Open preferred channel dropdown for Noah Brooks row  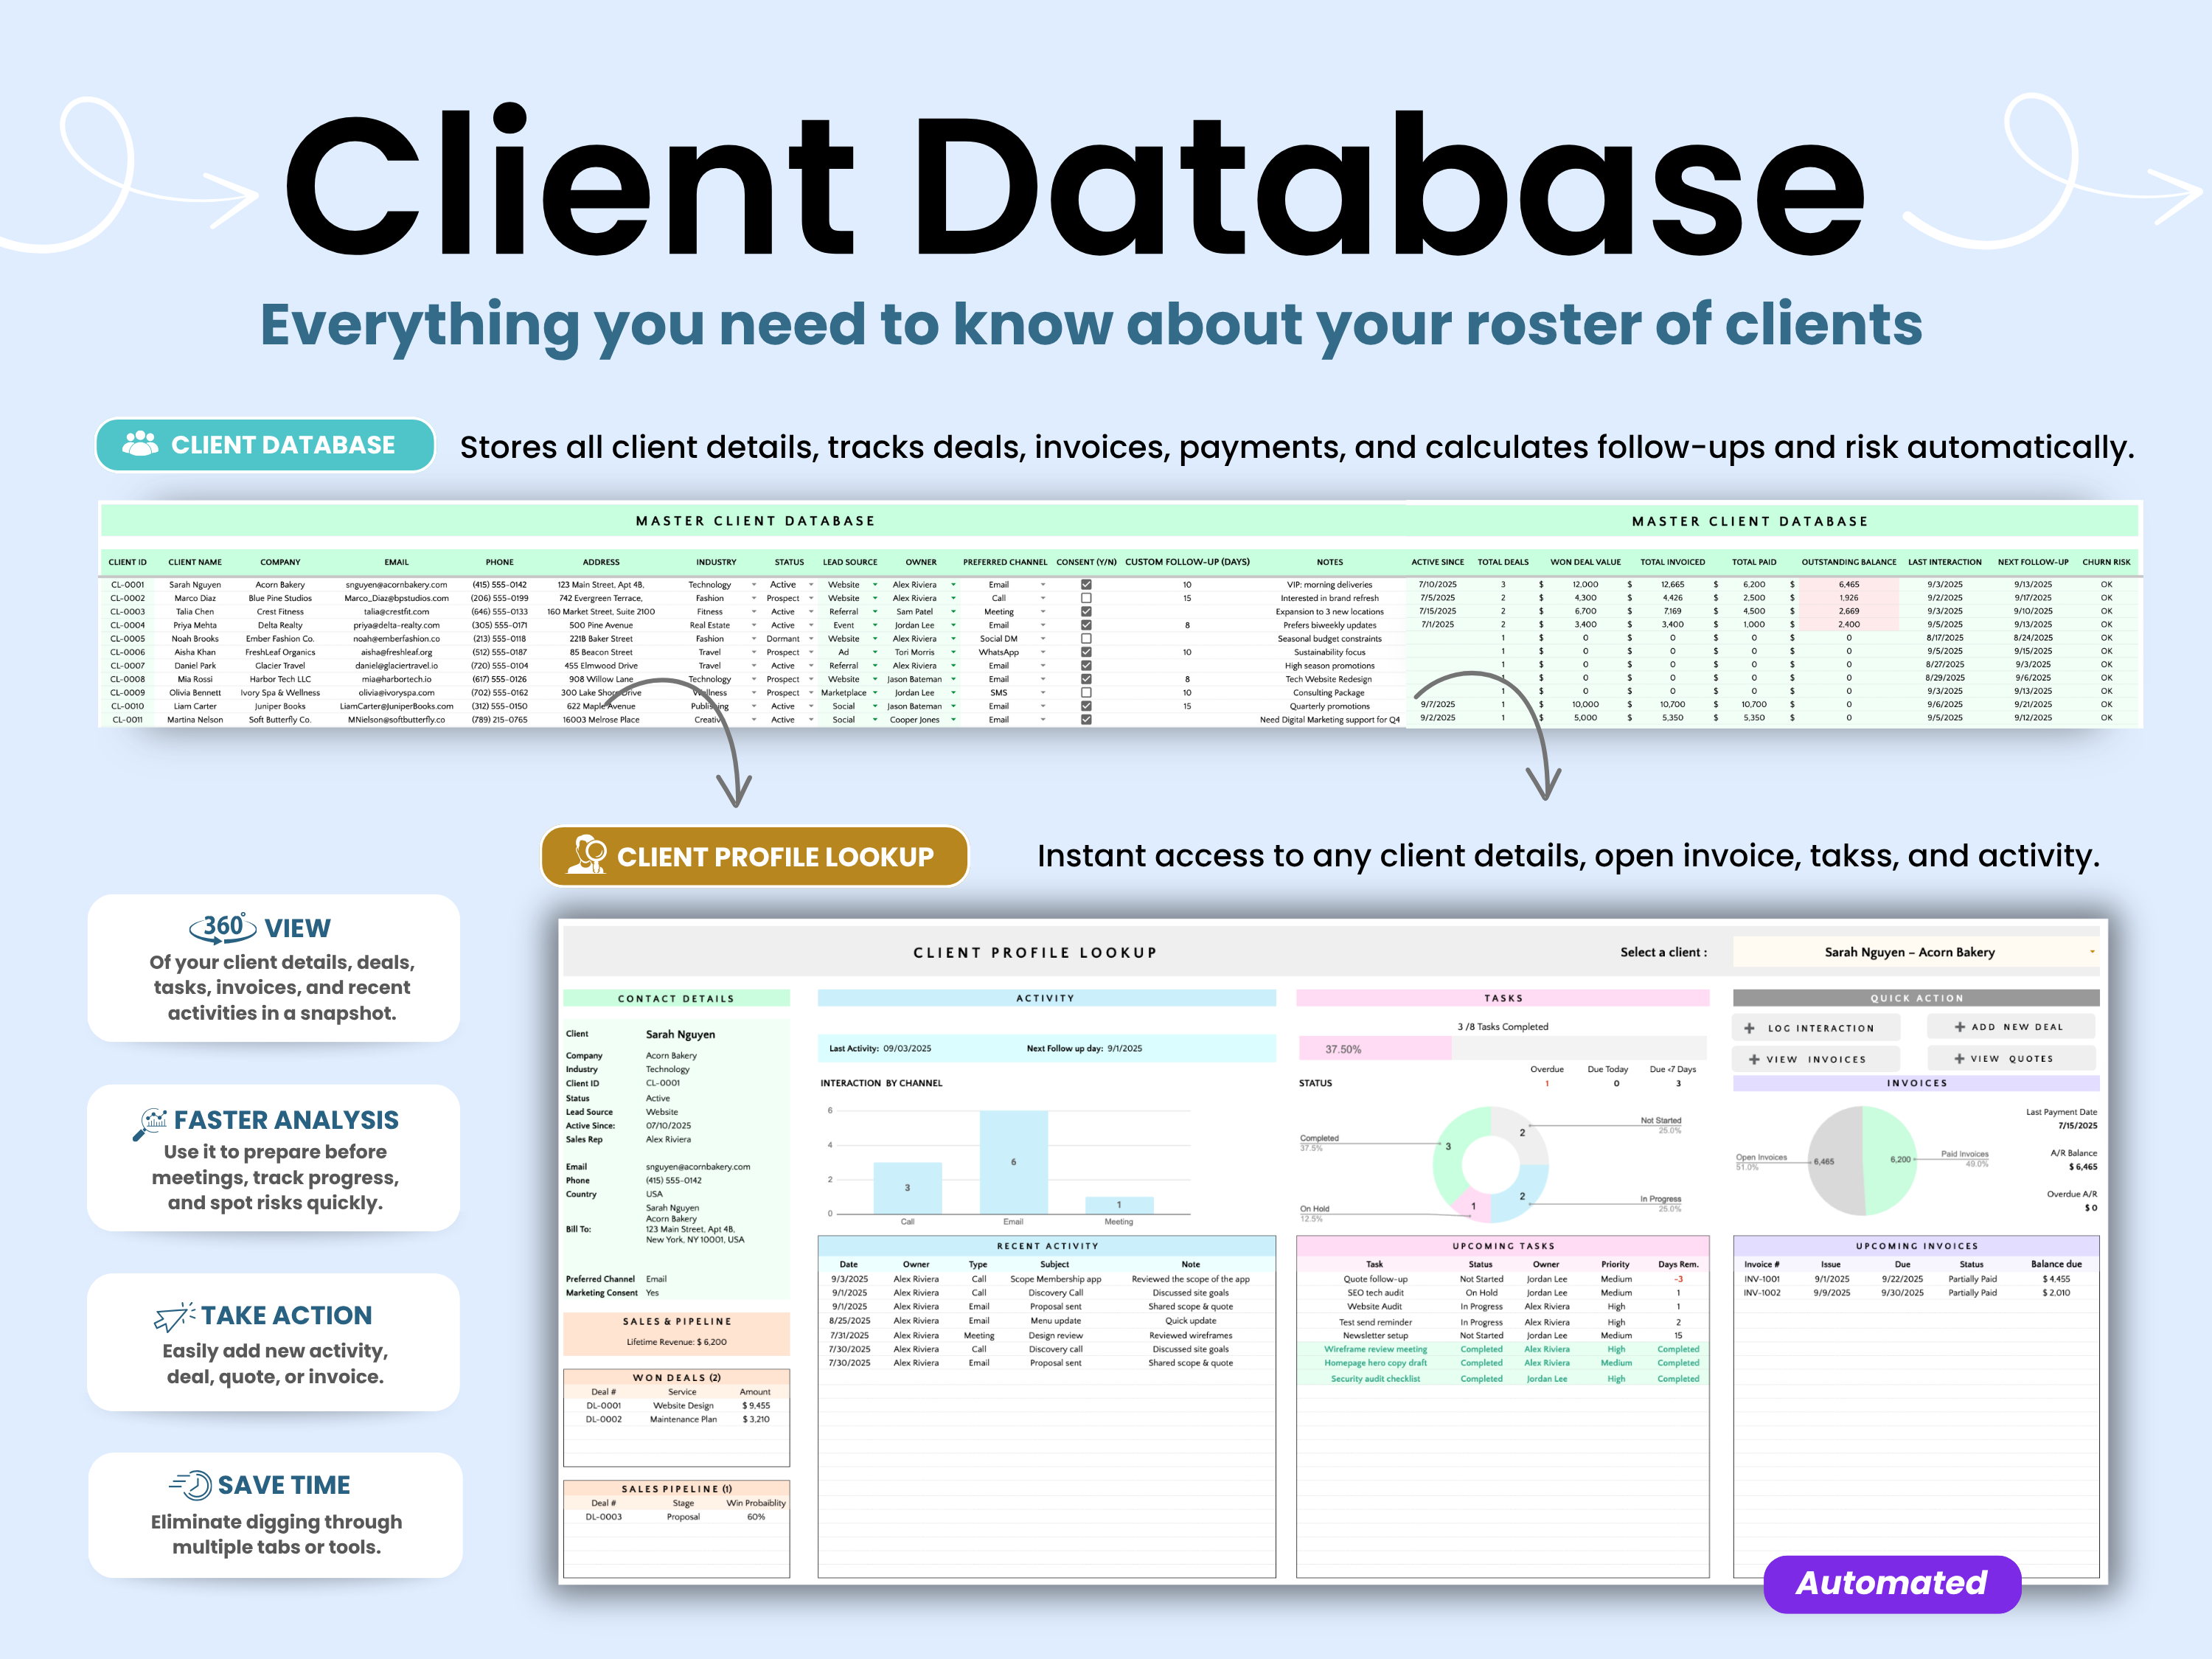pyautogui.click(x=1042, y=639)
